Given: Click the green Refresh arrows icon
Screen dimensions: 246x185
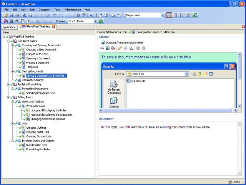Looking at the screenshot, I should coord(195,15).
